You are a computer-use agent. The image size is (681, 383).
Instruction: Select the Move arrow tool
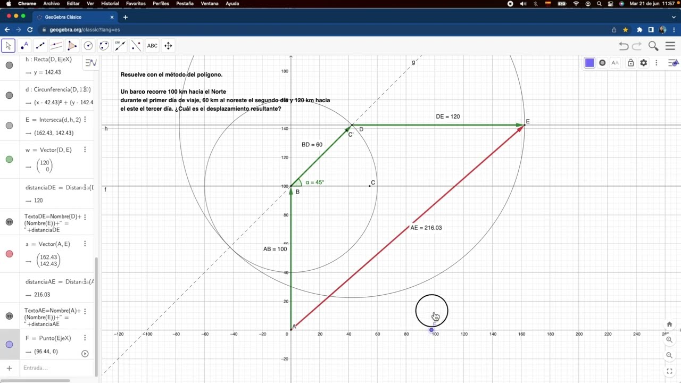(8, 46)
